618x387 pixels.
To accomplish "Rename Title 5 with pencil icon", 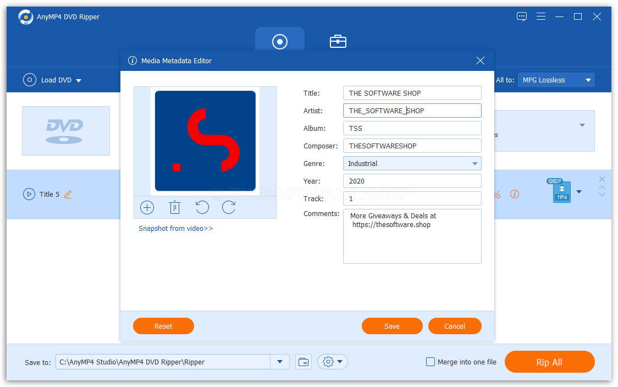I will point(68,194).
